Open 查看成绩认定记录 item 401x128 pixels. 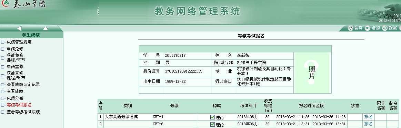(x=23, y=85)
